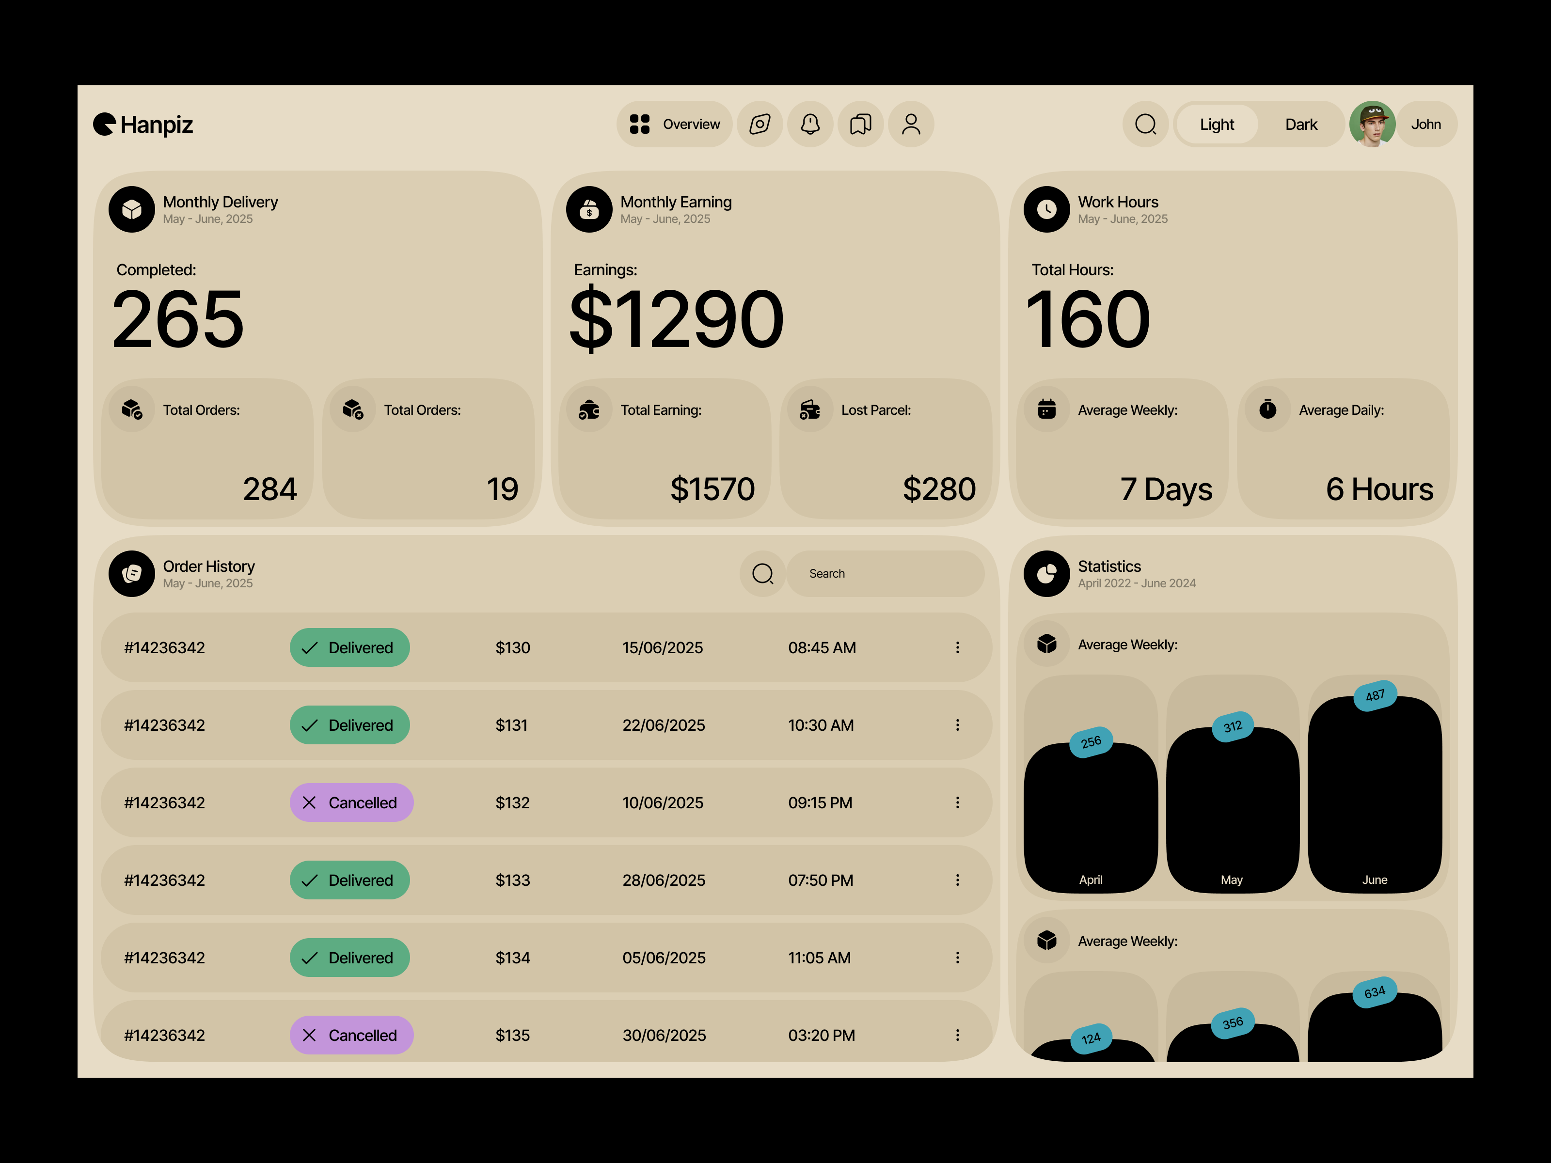Click the Work Hours clock icon

1047,209
